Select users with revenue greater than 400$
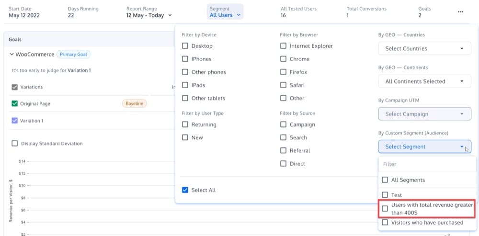This screenshot has height=236, width=479. click(385, 209)
